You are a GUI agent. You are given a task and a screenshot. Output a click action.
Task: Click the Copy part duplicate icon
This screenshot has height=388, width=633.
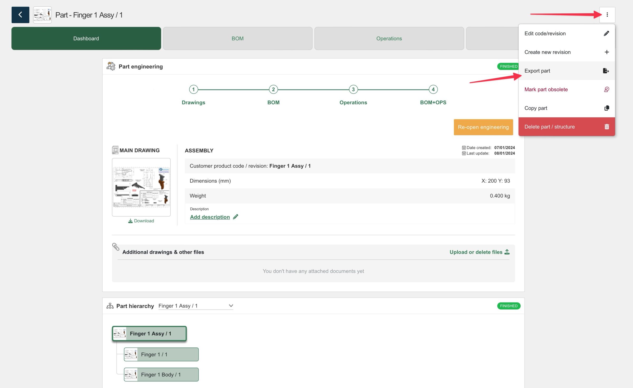tap(606, 108)
